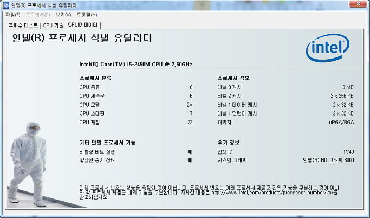This screenshot has width=370, height=218.
Task: Click the Intel logo
Action: click(328, 48)
